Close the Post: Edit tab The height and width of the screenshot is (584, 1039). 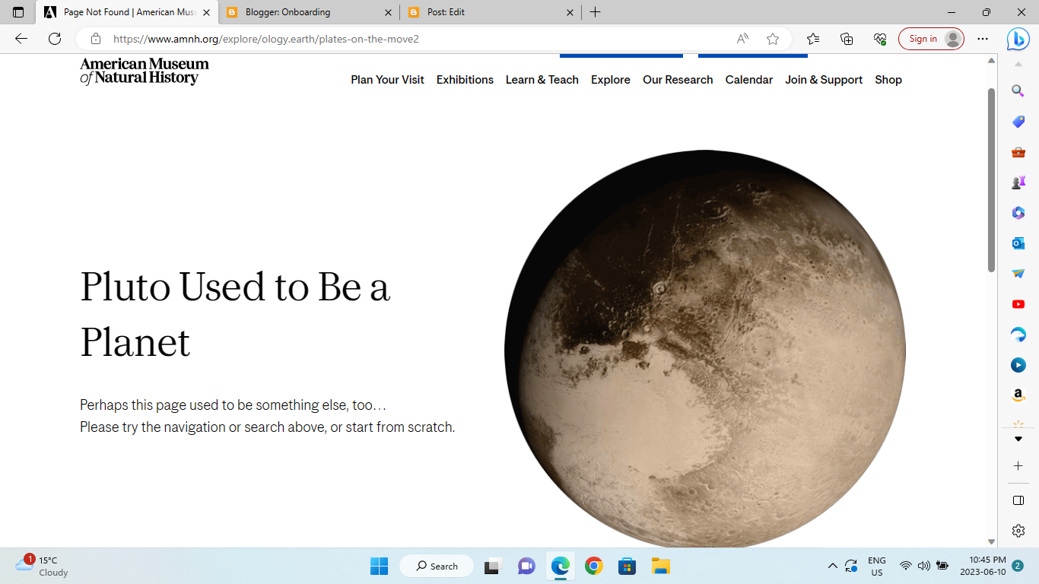(x=570, y=12)
